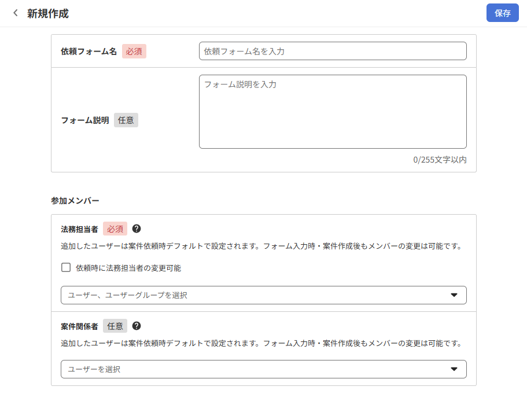Click the 案件関係者 label

(x=79, y=326)
